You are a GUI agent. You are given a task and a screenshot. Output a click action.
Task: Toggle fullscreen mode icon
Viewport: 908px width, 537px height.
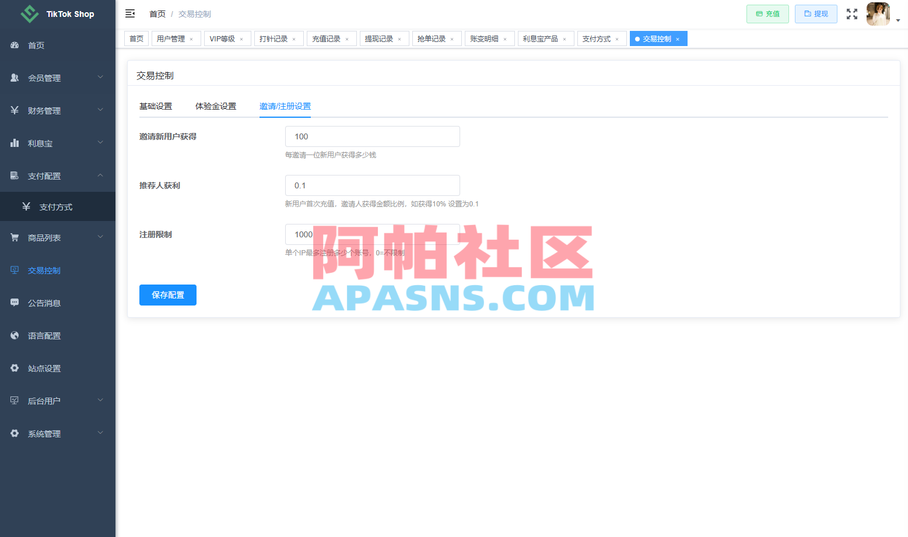852,14
